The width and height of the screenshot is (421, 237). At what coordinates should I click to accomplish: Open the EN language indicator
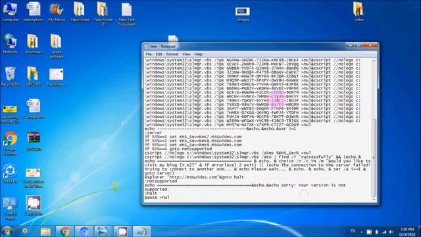tap(353, 231)
